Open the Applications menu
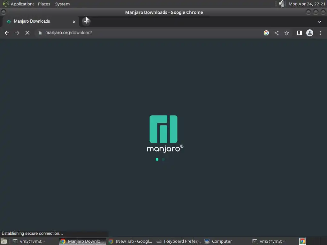Screen dimensions: 327x245 (22, 4)
